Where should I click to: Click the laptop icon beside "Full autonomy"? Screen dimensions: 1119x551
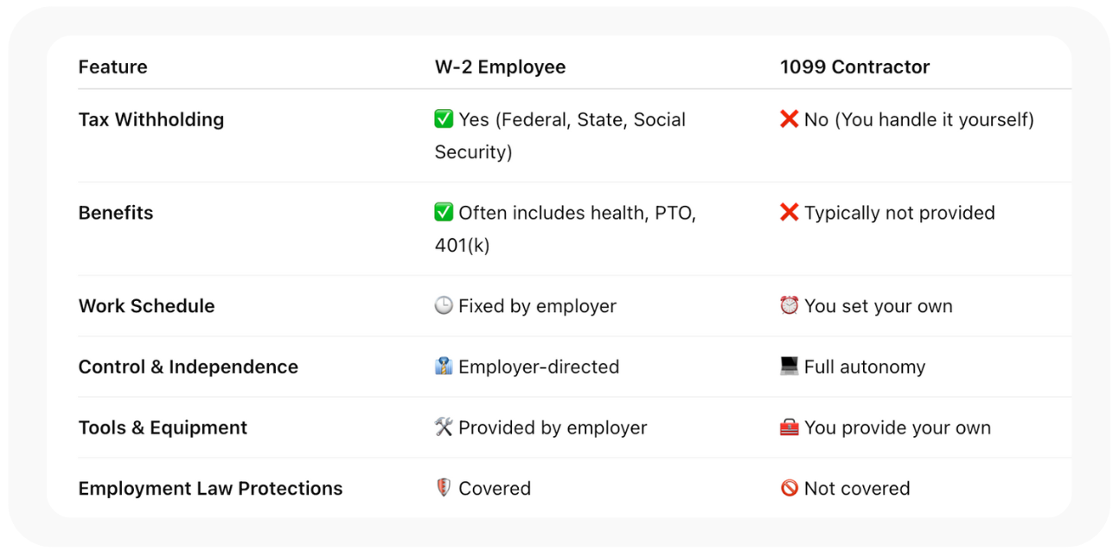[x=789, y=367]
